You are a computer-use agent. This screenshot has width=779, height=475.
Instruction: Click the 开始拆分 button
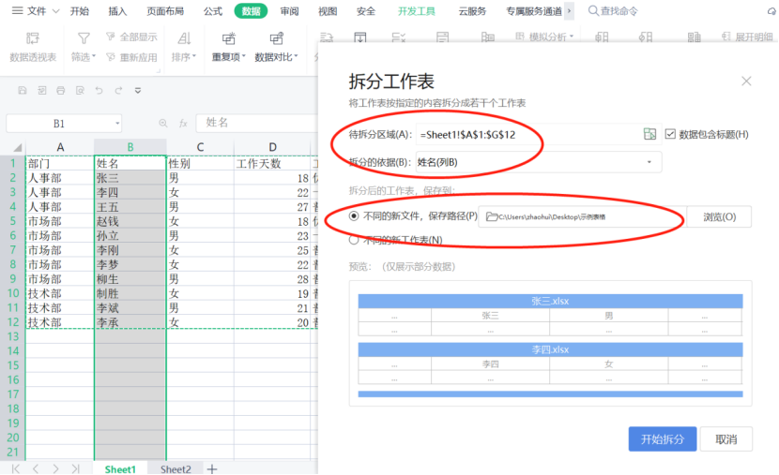tap(663, 438)
